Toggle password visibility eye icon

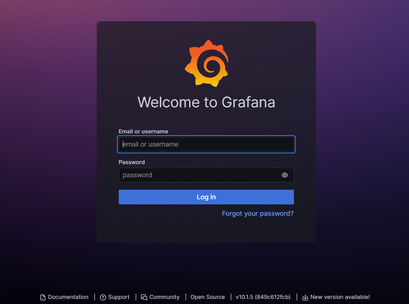[285, 175]
